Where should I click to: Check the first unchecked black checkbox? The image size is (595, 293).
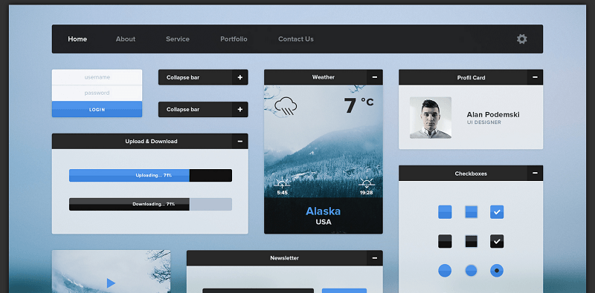tap(445, 241)
